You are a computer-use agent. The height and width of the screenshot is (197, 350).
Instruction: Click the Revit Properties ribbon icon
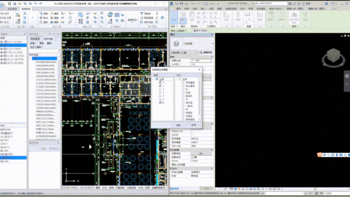[183, 21]
